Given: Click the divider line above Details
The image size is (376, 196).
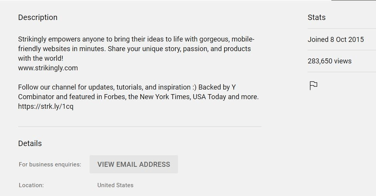Looking at the screenshot, I should [x=140, y=126].
